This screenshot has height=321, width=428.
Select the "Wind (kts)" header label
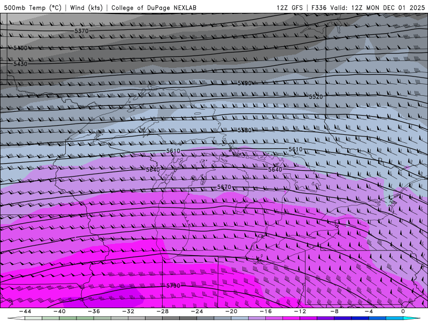tap(86, 7)
